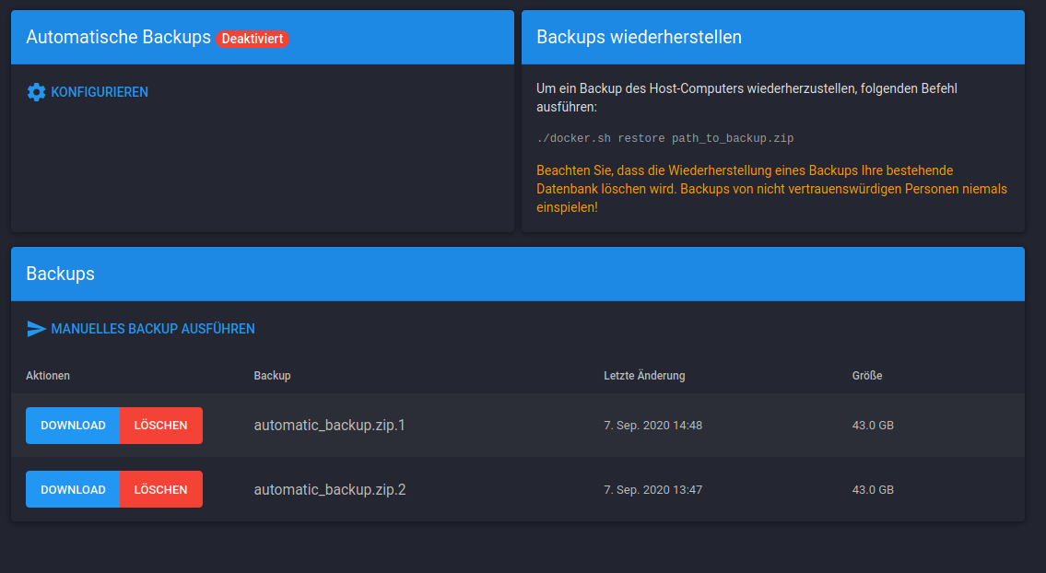Click the Backups table panel title
The height and width of the screenshot is (573, 1046).
click(x=60, y=275)
